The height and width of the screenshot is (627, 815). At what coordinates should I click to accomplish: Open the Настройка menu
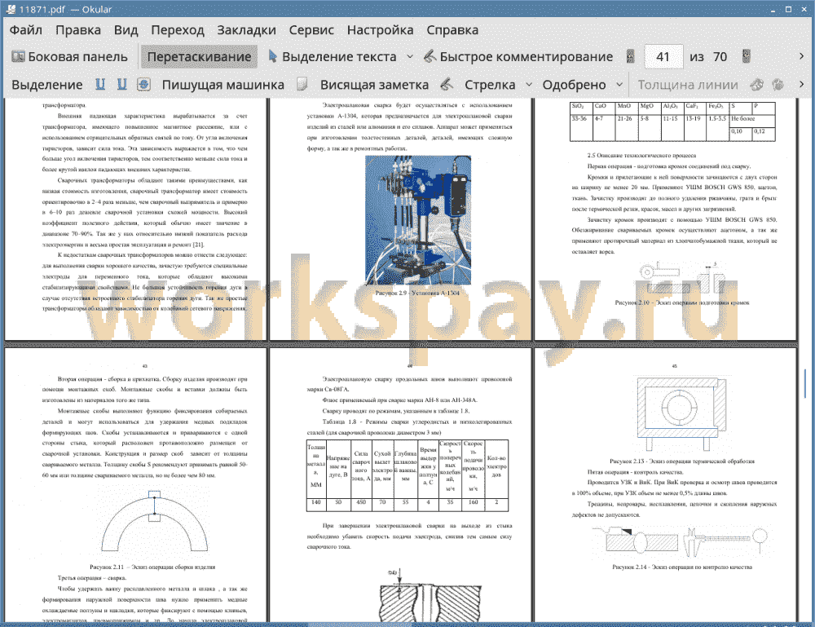coord(380,30)
